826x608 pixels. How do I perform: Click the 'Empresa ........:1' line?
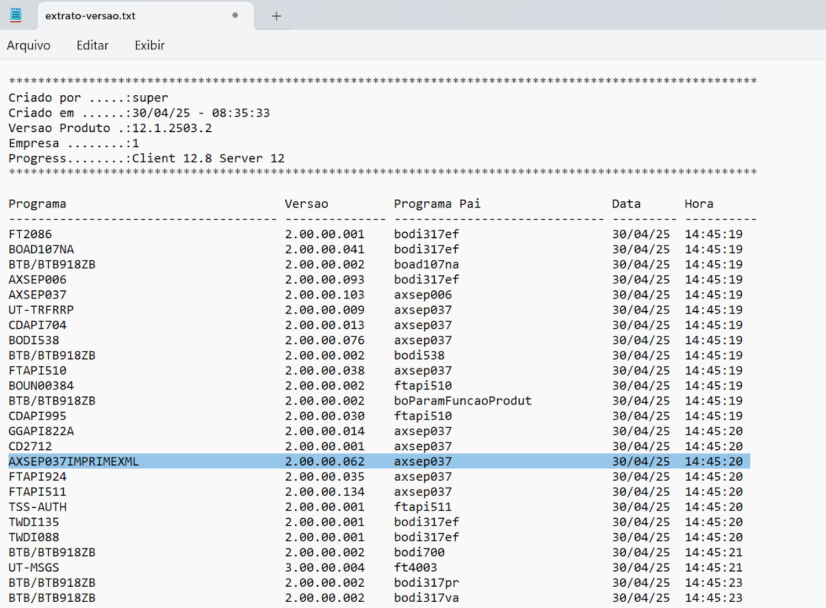[x=74, y=143]
